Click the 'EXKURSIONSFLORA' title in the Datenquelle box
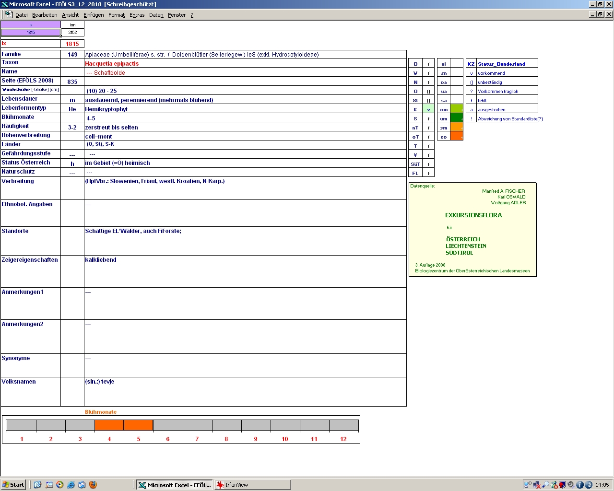This screenshot has height=491, width=614. 473,215
